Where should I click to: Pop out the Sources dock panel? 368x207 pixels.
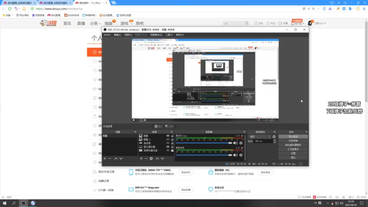172,132
